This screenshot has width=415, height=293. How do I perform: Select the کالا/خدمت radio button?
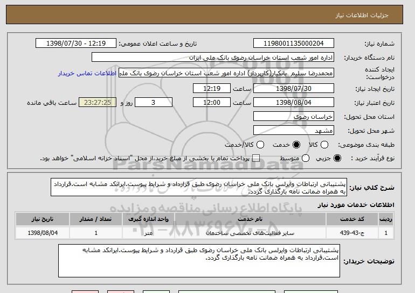click(260, 145)
